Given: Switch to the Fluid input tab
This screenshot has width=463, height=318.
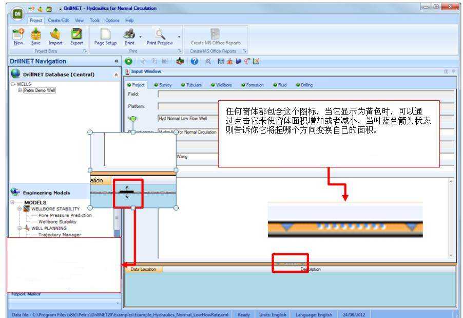Looking at the screenshot, I should pos(280,85).
